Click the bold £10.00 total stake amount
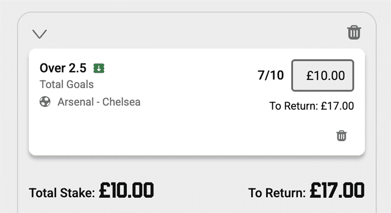 [126, 191]
